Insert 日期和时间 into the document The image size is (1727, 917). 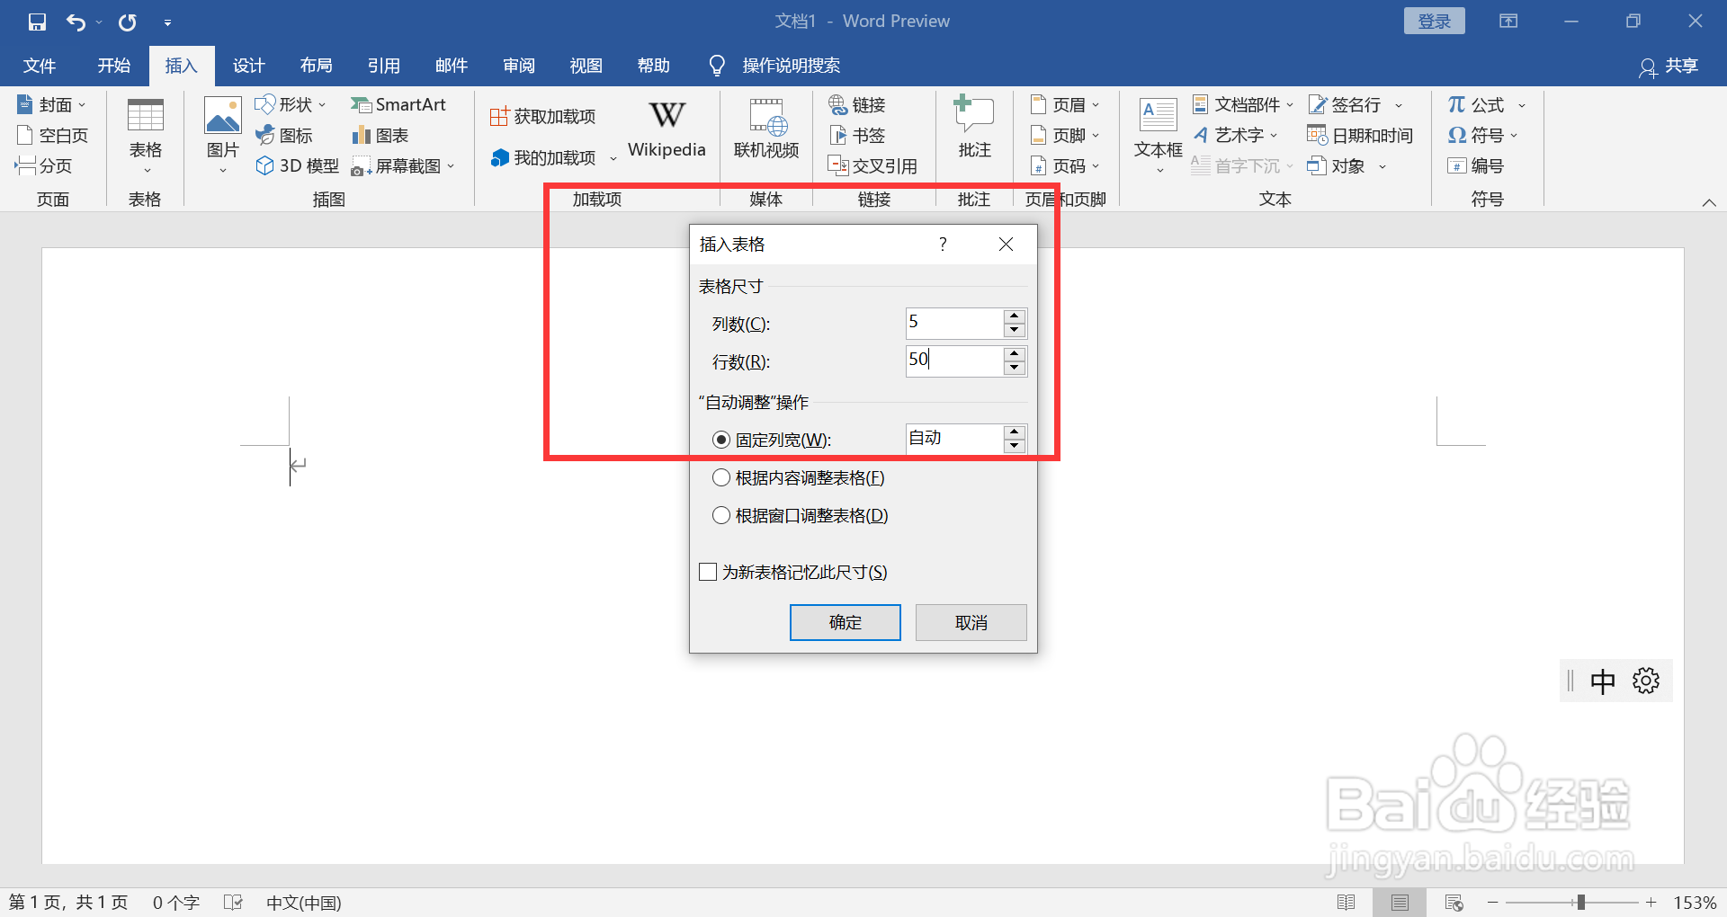1361,135
